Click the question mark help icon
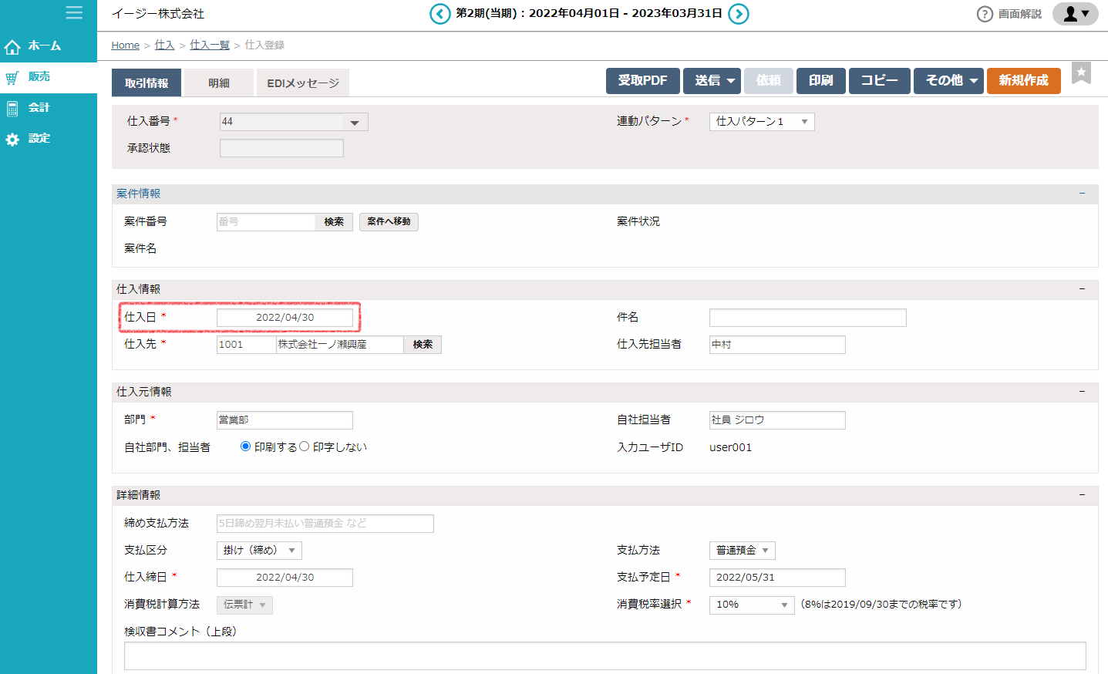This screenshot has width=1108, height=674. [x=985, y=14]
